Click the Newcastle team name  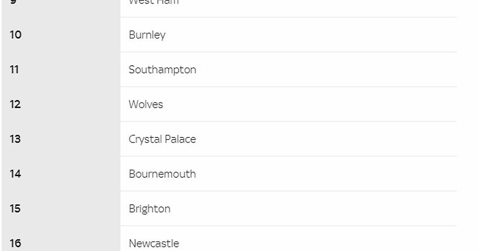tap(154, 243)
